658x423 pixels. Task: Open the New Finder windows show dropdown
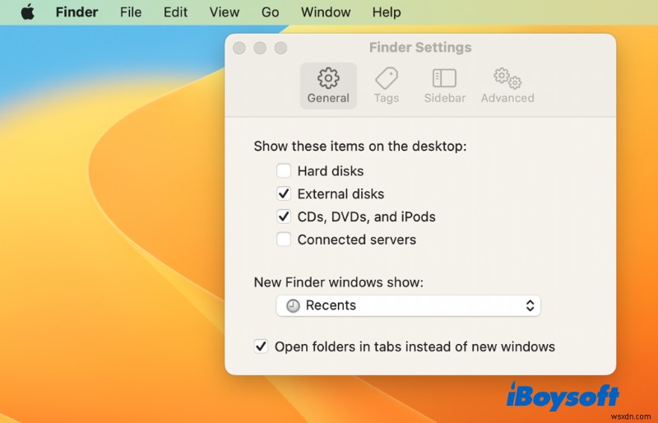click(408, 305)
